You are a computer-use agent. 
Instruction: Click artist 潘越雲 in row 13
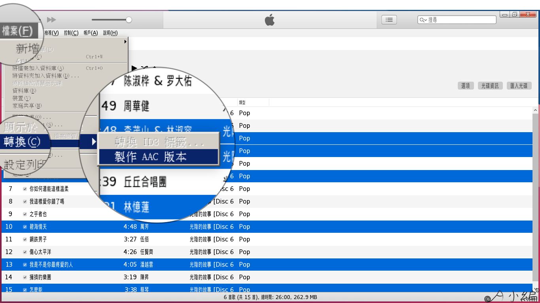click(147, 265)
